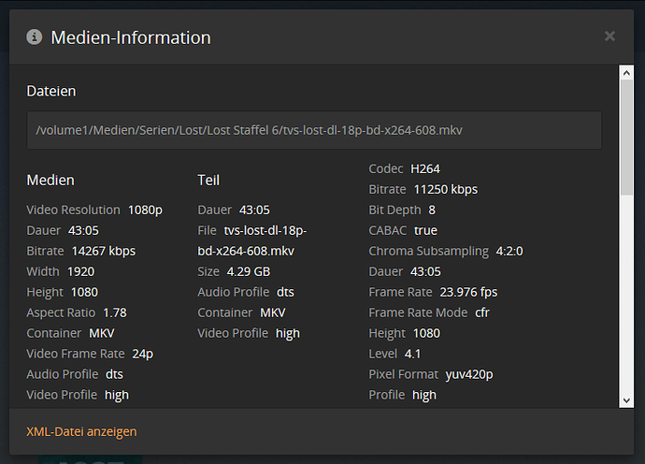The height and width of the screenshot is (464, 645).
Task: Select the Teil column heading
Action: pos(208,180)
